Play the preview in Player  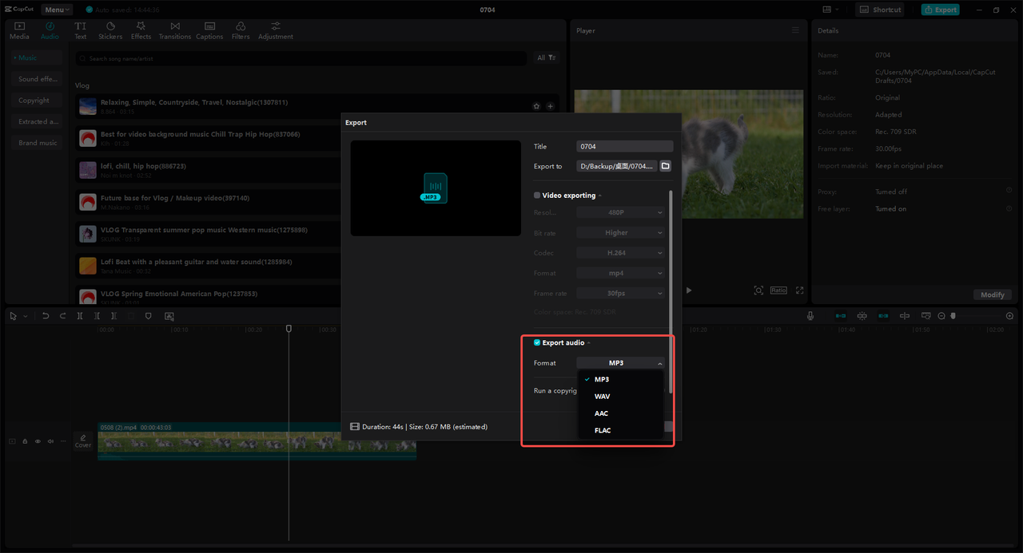tap(689, 290)
